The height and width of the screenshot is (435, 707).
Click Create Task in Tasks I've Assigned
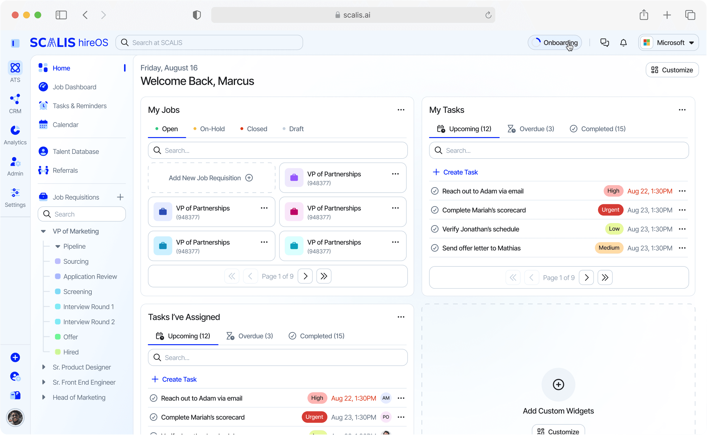[174, 379]
